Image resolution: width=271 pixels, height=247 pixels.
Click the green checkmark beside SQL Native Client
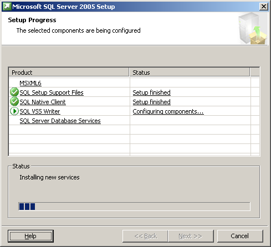(x=14, y=101)
